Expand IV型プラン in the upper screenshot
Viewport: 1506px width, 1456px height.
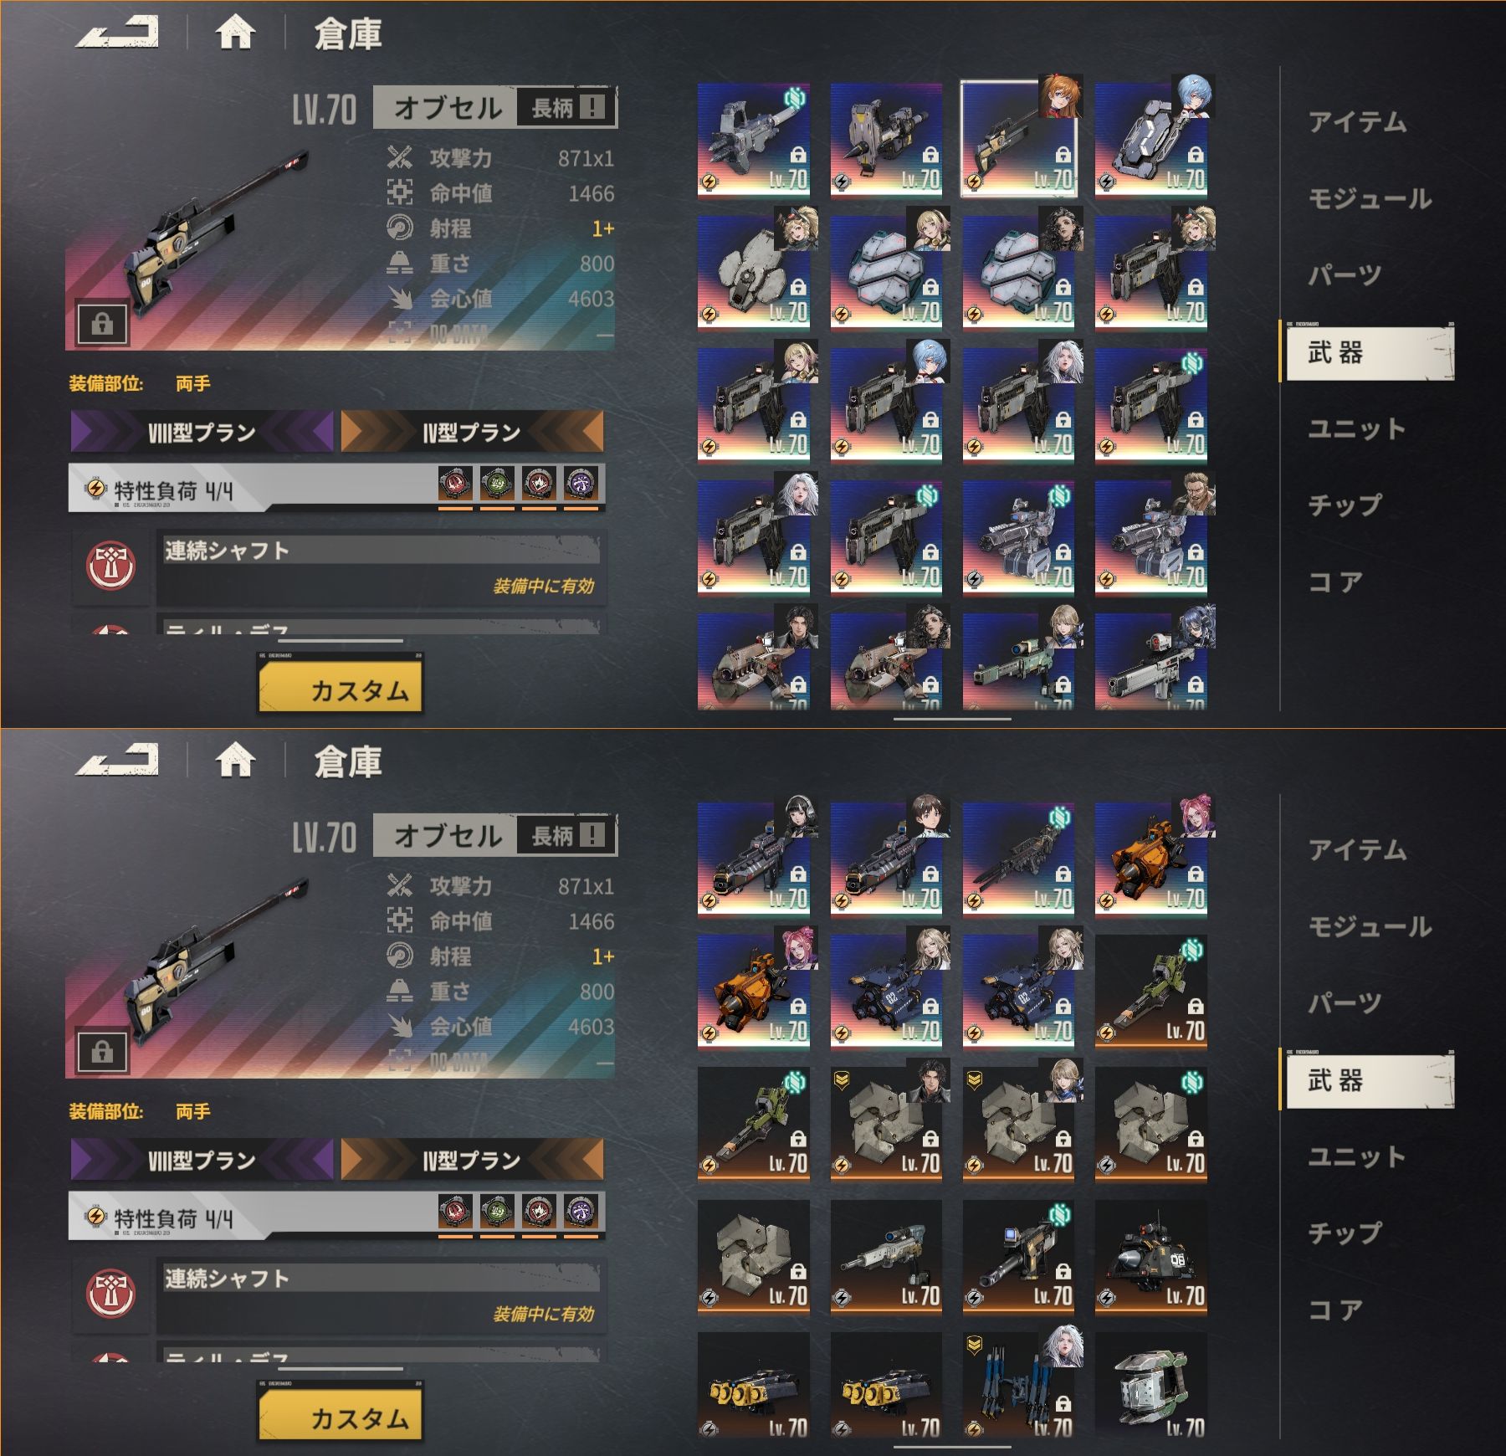point(472,432)
